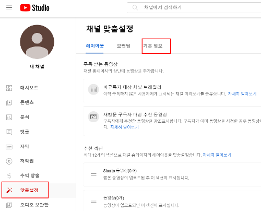Viewport: 261px width, 211px height.
Task: Open the hamburger navigation menu
Action: pos(9,7)
